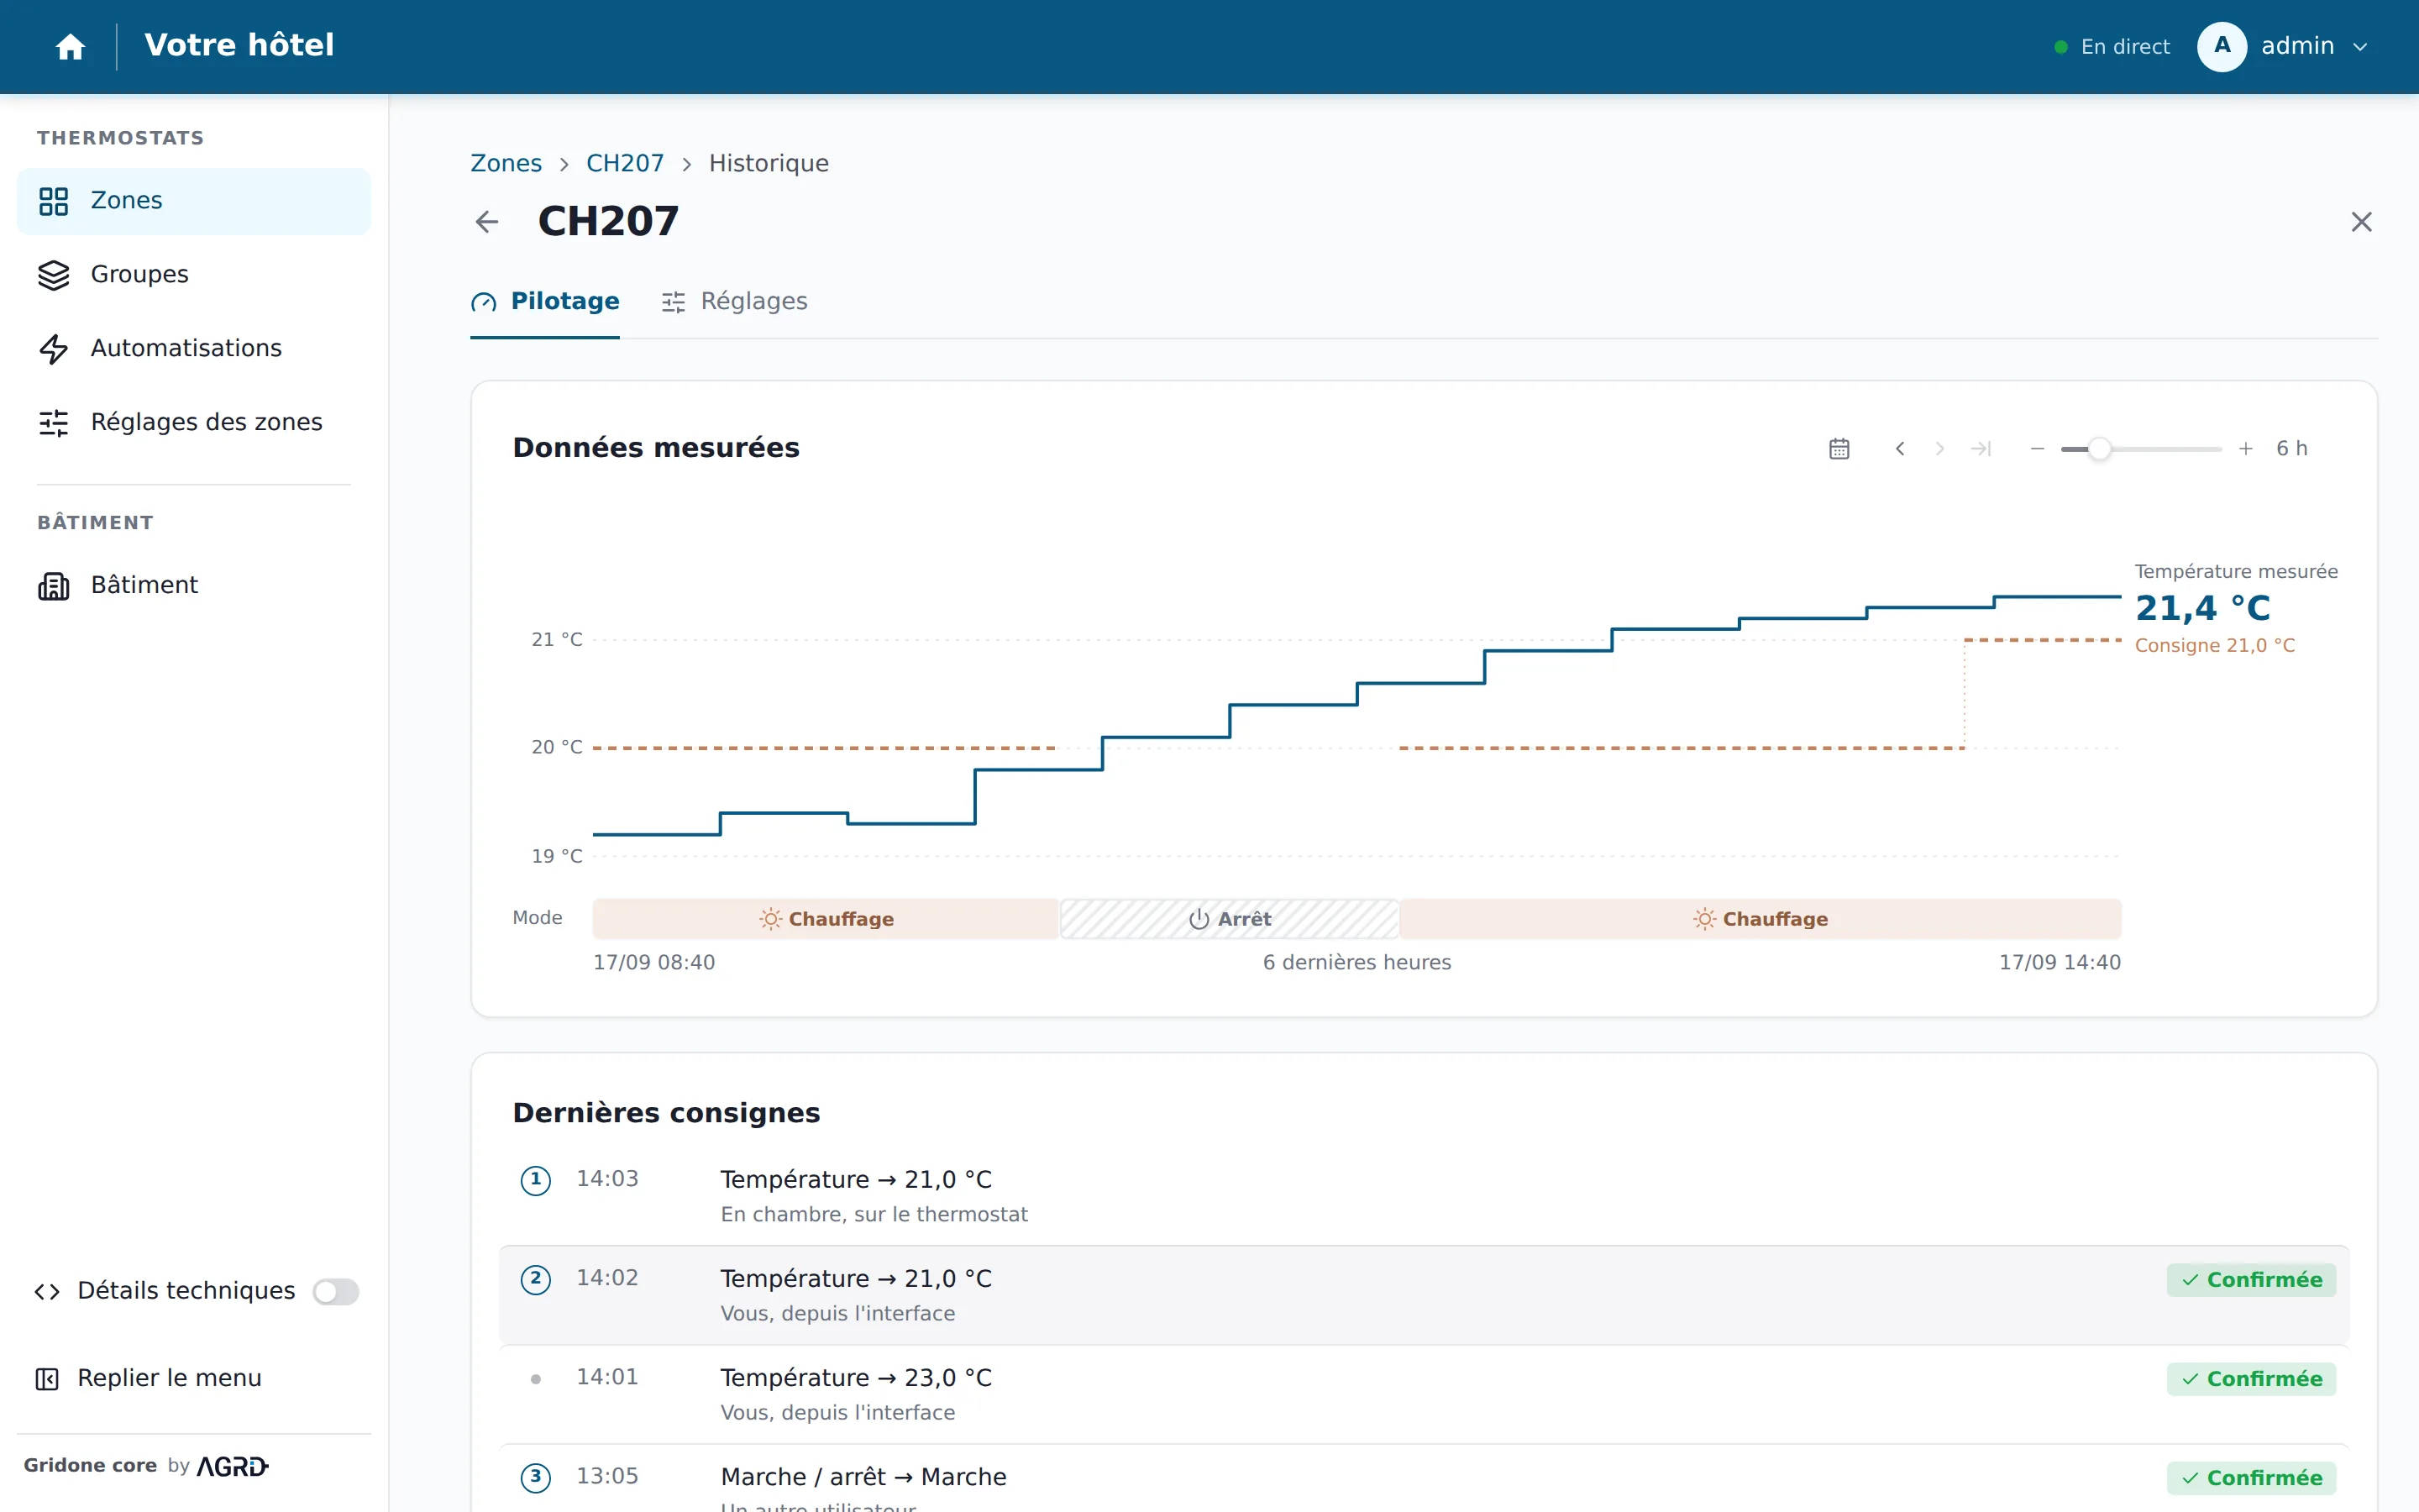Viewport: 2419px width, 1512px height.
Task: Click the Consigne 21,0 °C label
Action: [x=2214, y=646]
